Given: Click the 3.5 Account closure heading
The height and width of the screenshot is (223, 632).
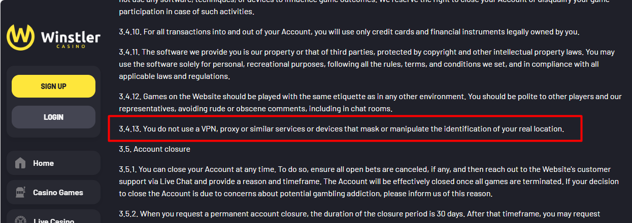Looking at the screenshot, I should tap(154, 149).
